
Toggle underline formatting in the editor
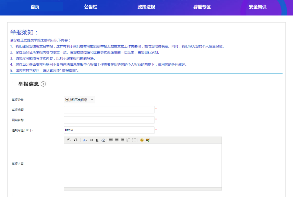[97, 140]
